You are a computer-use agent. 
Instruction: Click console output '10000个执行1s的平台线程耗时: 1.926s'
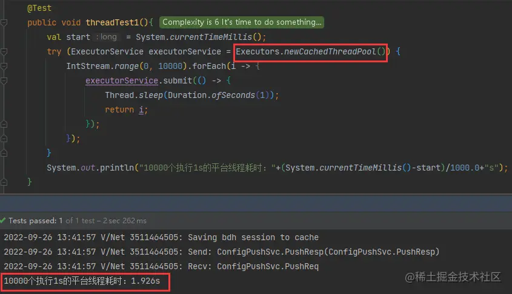[x=82, y=281]
